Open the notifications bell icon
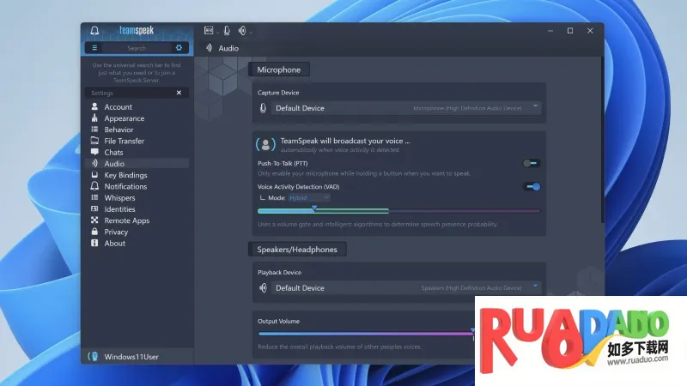The image size is (687, 386). pyautogui.click(x=94, y=30)
